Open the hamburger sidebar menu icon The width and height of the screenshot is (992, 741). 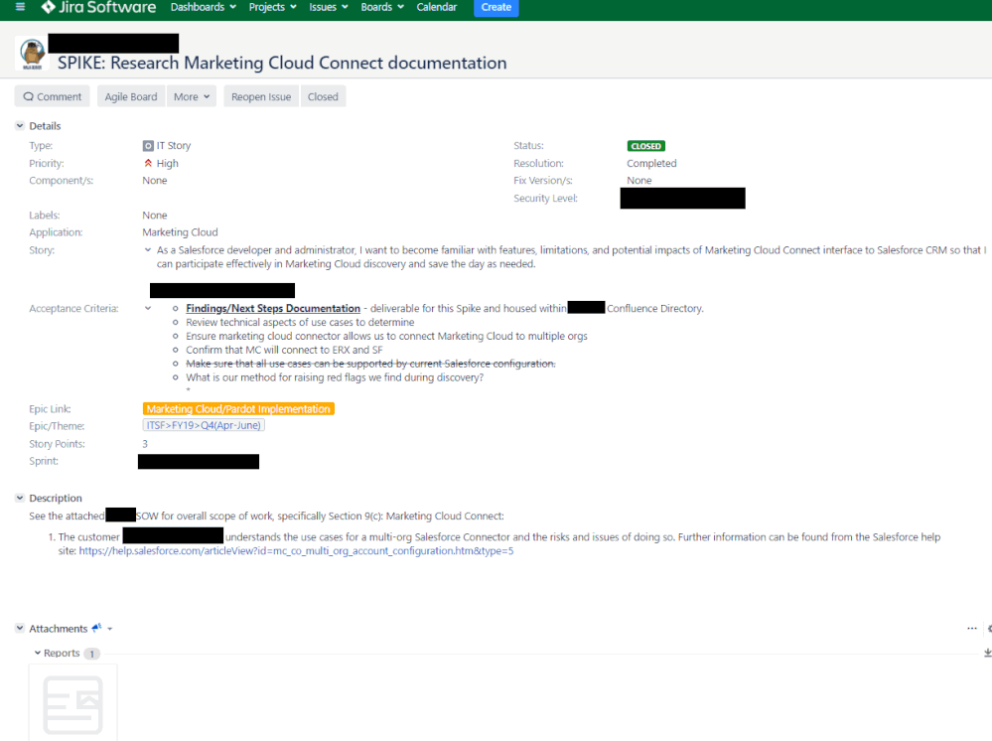[x=20, y=7]
